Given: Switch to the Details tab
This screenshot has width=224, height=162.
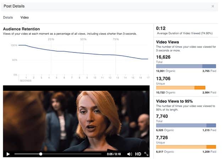Looking at the screenshot, I should (x=8, y=17).
